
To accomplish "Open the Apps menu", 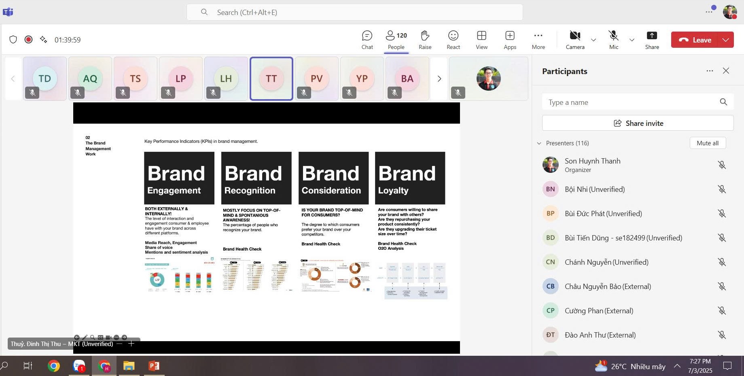I will coord(510,40).
